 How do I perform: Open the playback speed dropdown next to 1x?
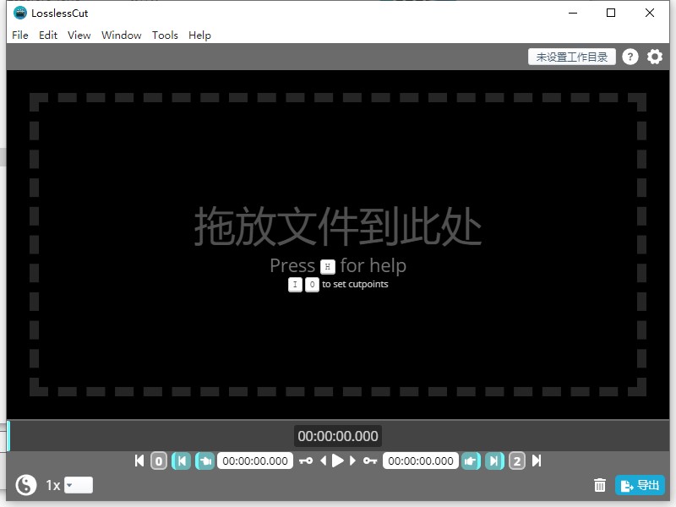point(77,485)
